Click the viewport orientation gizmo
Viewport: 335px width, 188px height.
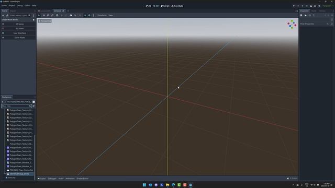(292, 25)
